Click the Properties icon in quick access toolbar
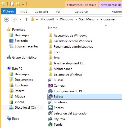 (x=12, y=4)
